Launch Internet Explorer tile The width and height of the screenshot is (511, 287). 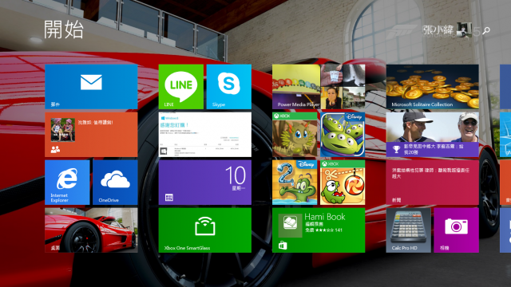[67, 183]
